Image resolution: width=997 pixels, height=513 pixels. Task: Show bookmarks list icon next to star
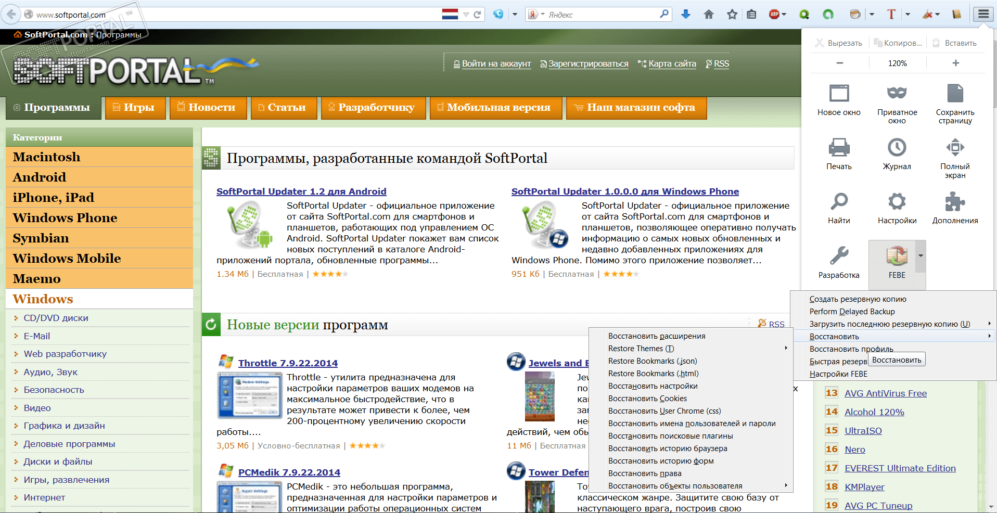pos(751,15)
